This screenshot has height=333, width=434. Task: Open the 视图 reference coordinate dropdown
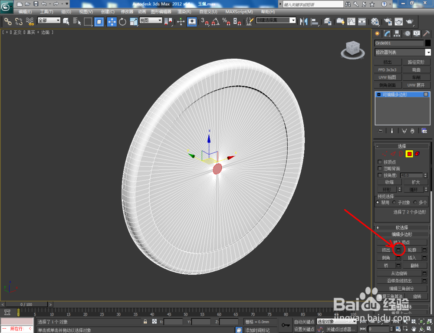151,20
